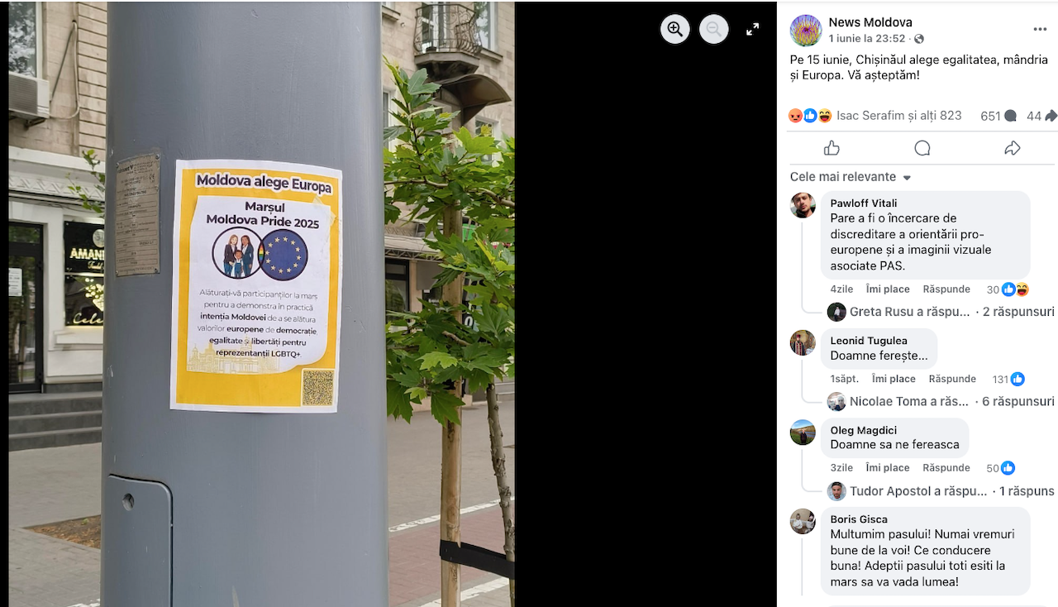Screen dimensions: 1058x607
Task: Open the News Moldova page name link
Action: [870, 22]
